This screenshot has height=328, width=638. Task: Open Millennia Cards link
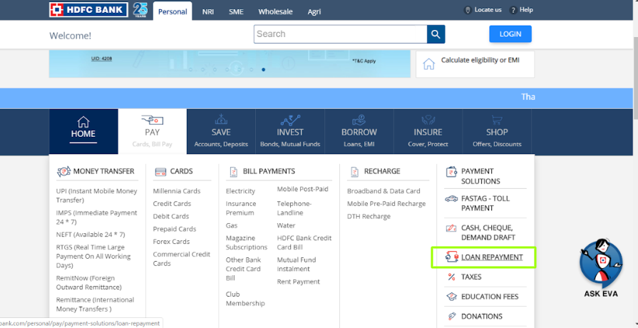point(177,191)
